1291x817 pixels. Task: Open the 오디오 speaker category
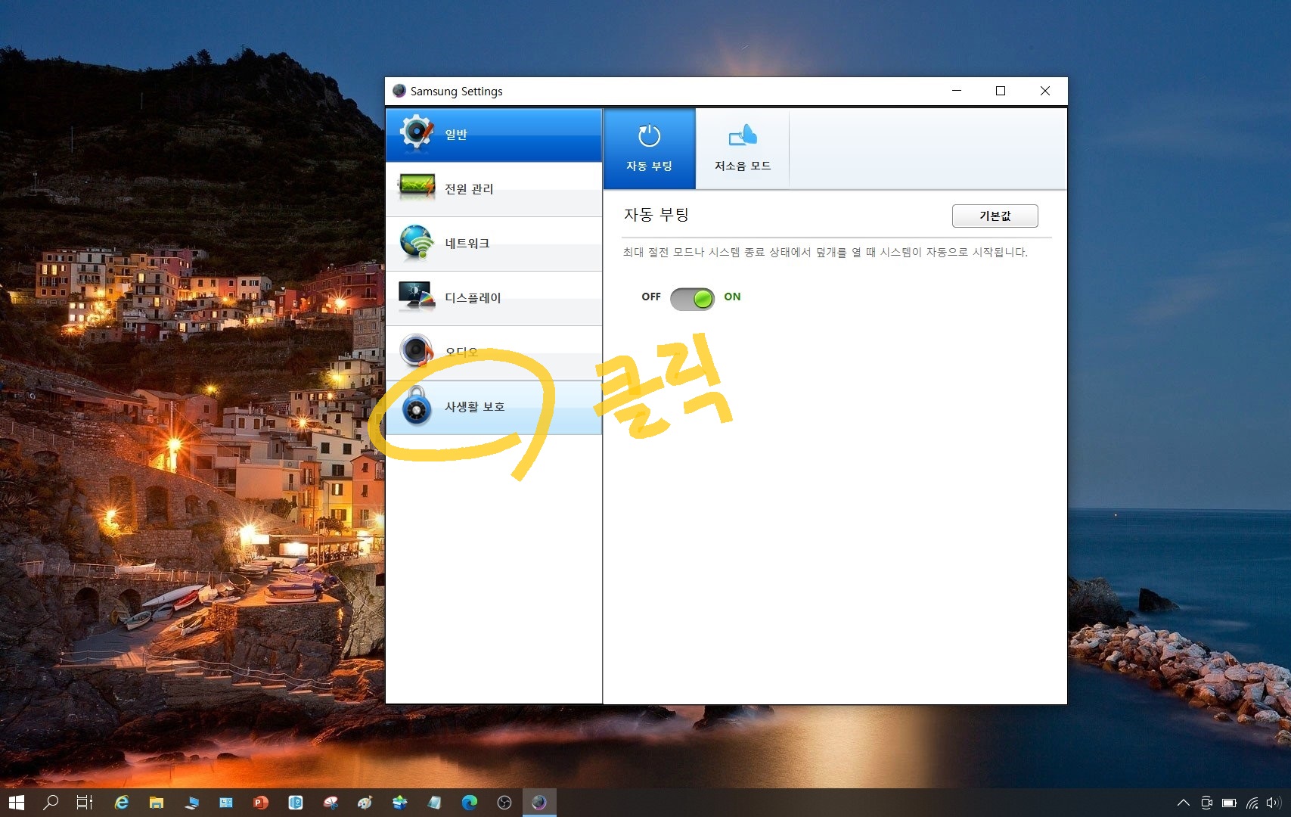click(494, 353)
